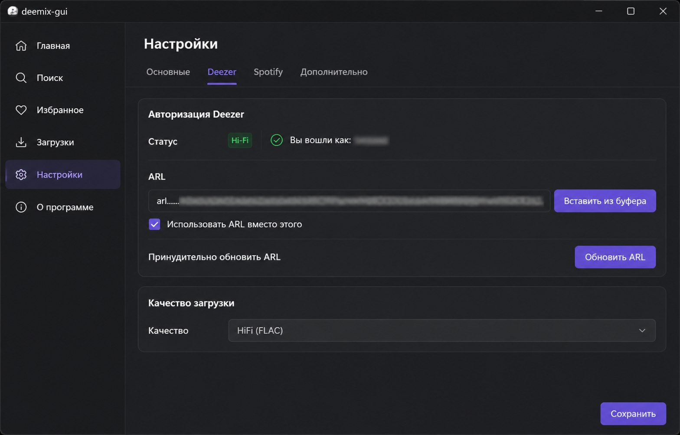
Task: Click the Качество загрузки heading
Action: click(x=191, y=303)
